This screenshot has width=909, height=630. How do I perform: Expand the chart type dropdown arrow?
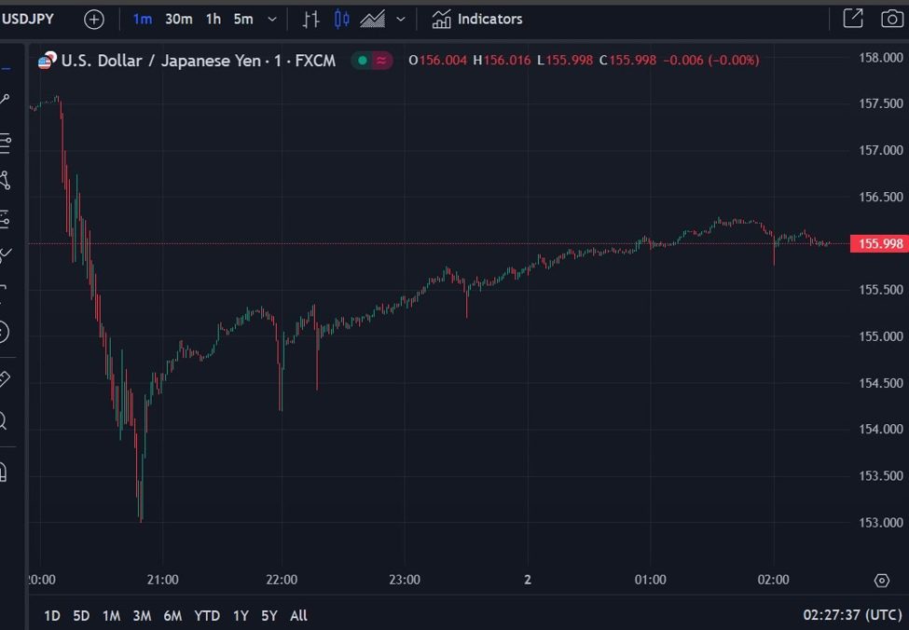(401, 19)
